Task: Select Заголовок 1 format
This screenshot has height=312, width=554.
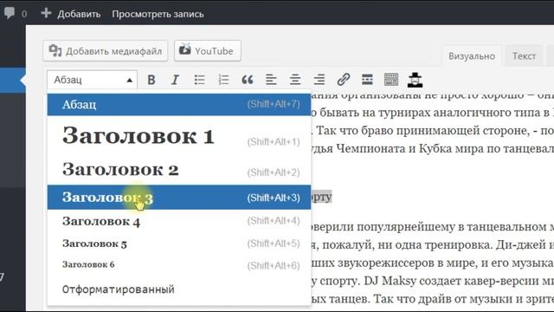Action: click(x=179, y=136)
